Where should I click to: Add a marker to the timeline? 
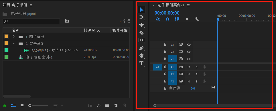pyautogui.click(x=187, y=19)
